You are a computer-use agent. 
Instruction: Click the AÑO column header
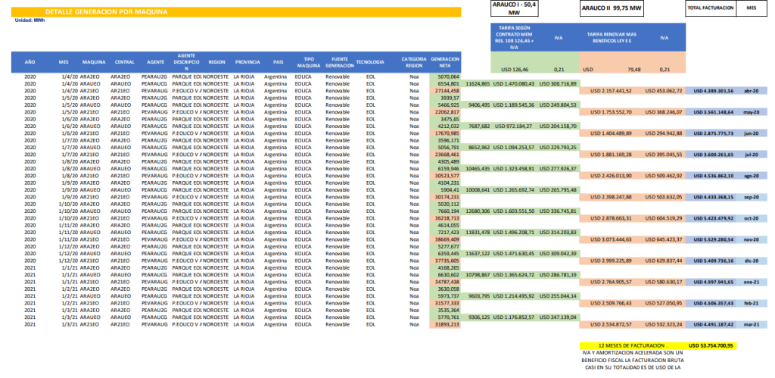[x=30, y=62]
